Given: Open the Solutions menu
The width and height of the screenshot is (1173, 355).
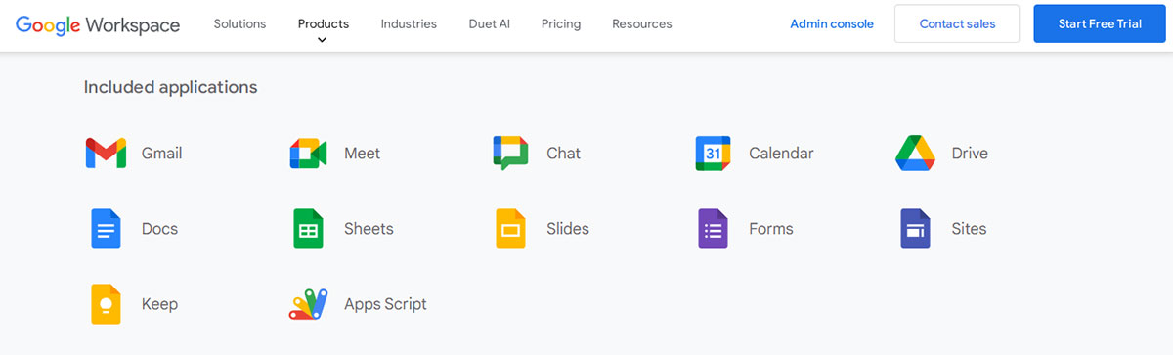Looking at the screenshot, I should point(239,24).
